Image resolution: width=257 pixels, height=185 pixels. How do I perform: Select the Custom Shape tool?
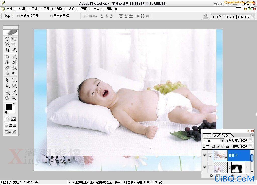click(14, 86)
